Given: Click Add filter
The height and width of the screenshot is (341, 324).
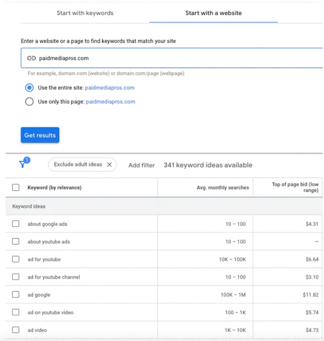Looking at the screenshot, I should 141,165.
